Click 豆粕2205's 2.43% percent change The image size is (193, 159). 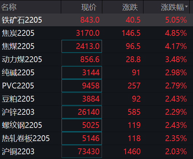(176, 99)
